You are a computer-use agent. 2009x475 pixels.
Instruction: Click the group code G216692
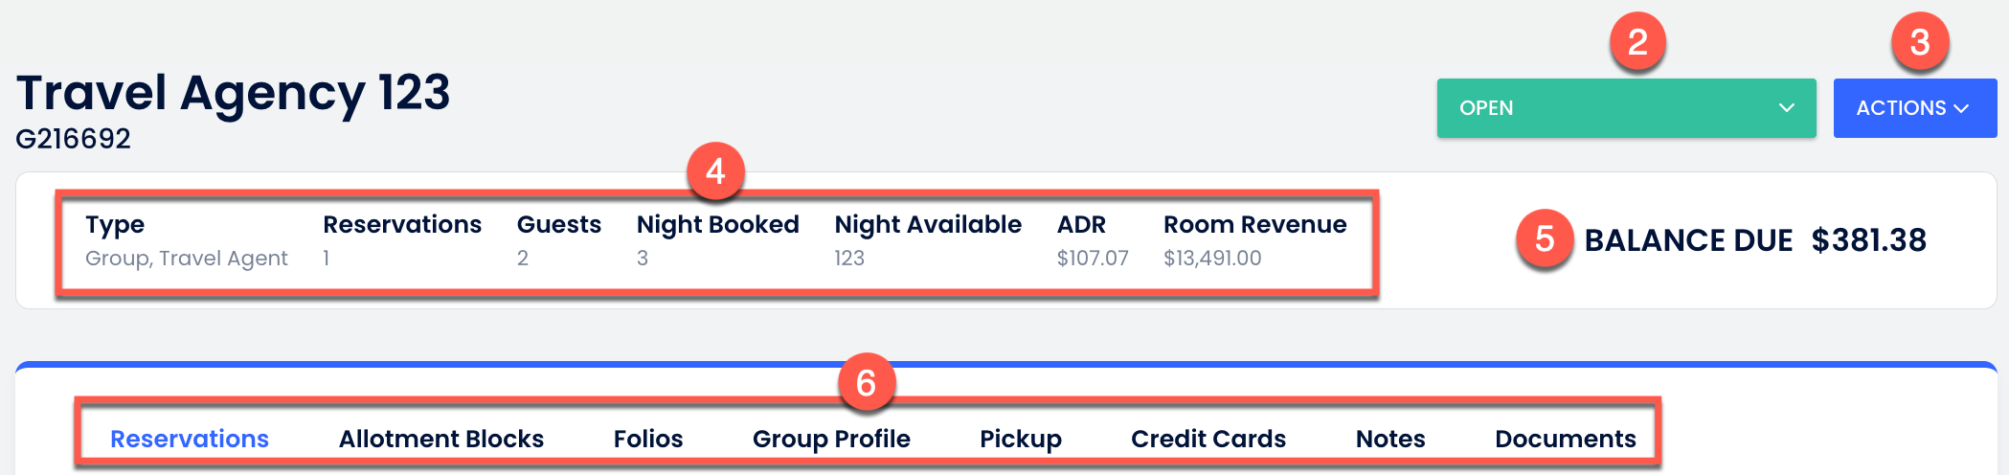coord(74,139)
